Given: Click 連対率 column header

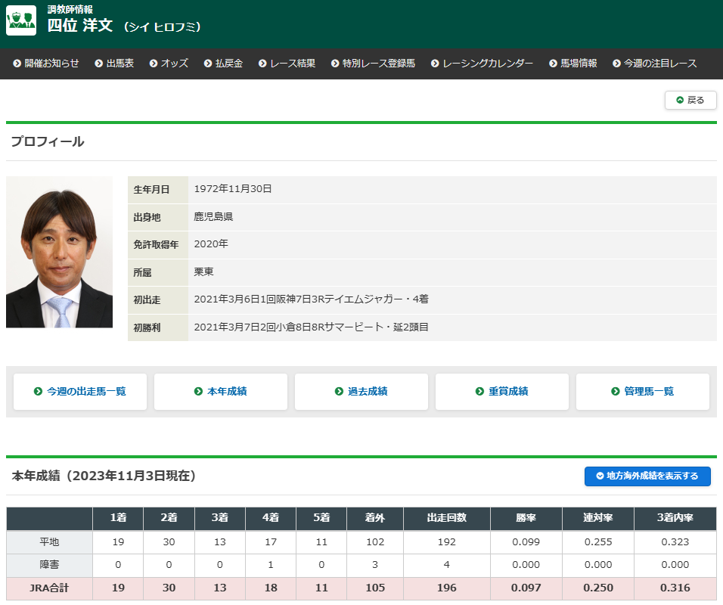Looking at the screenshot, I should [598, 518].
